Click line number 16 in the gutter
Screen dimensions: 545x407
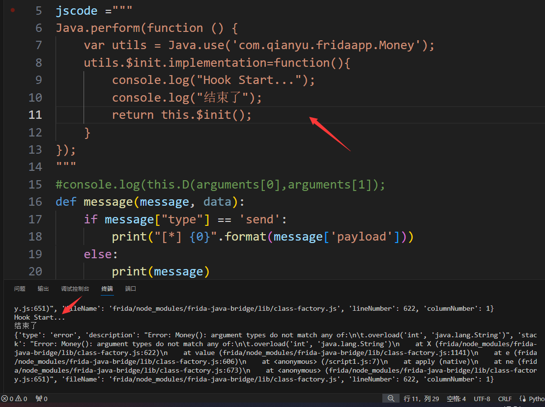(35, 202)
